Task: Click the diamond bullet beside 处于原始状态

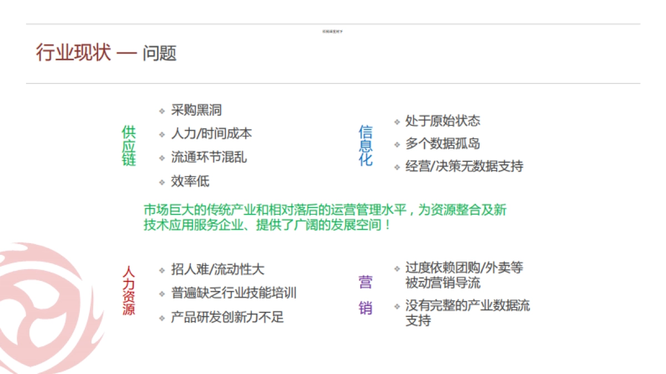Action: [396, 121]
